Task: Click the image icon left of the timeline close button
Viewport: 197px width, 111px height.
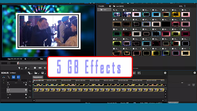Action: pyautogui.click(x=134, y=73)
